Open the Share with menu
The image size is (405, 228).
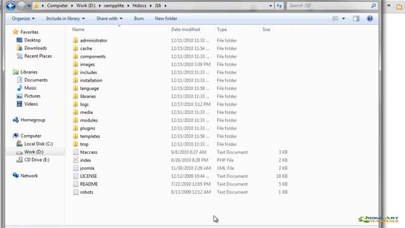click(109, 18)
